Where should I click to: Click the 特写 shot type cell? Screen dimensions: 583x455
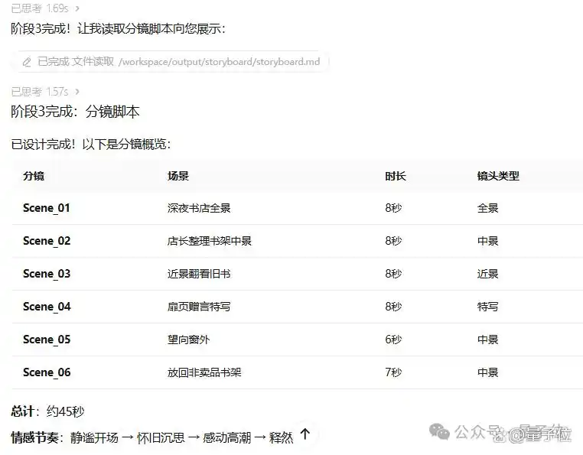(487, 307)
